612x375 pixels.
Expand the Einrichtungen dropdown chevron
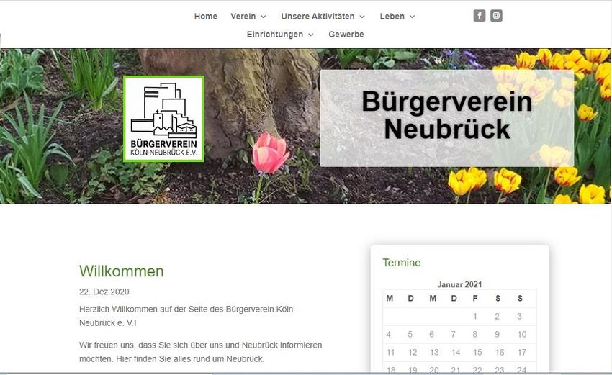[311, 35]
